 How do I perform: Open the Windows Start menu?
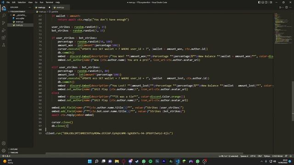pos(90,161)
